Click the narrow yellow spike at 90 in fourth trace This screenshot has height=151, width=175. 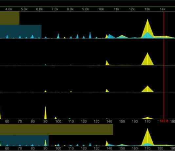pos(45,113)
